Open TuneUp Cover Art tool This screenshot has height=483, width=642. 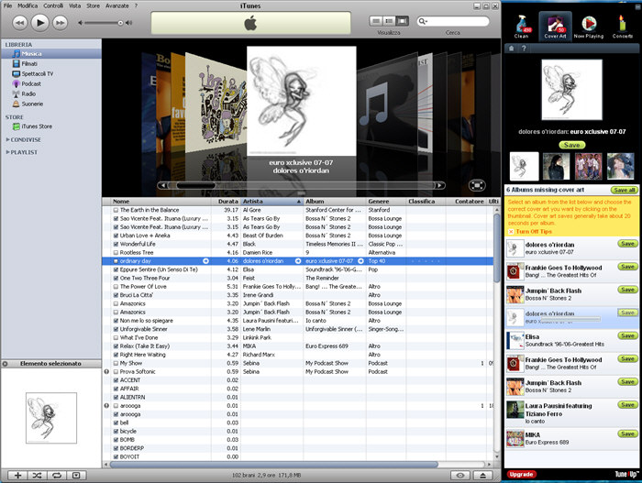[555, 26]
